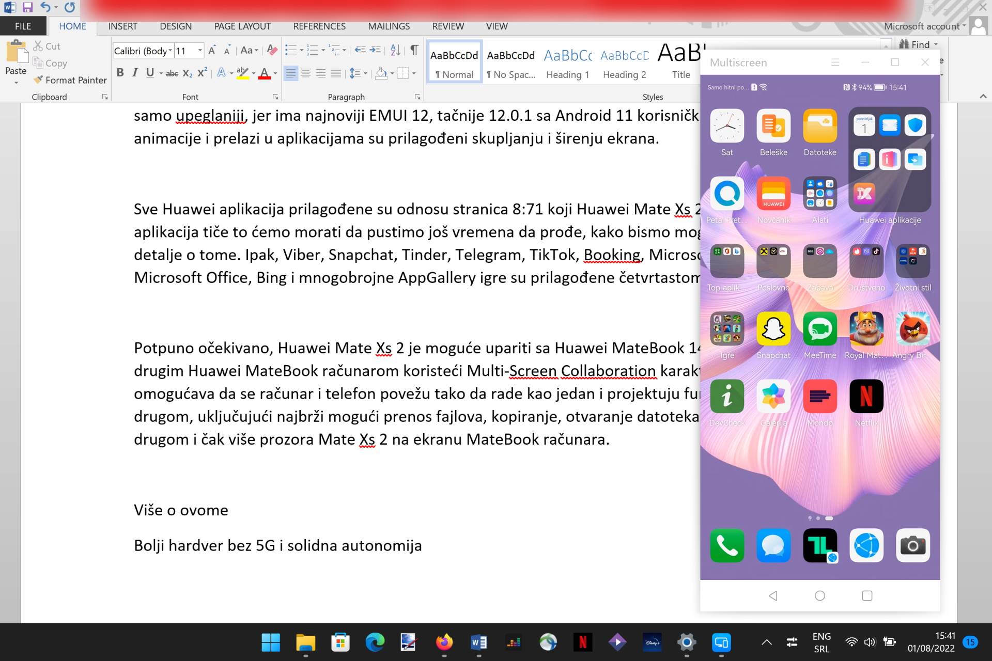Open the font name dropdown

[171, 51]
